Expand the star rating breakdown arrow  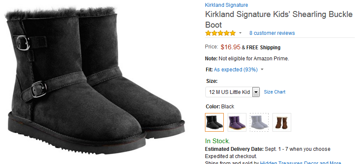click(x=240, y=33)
